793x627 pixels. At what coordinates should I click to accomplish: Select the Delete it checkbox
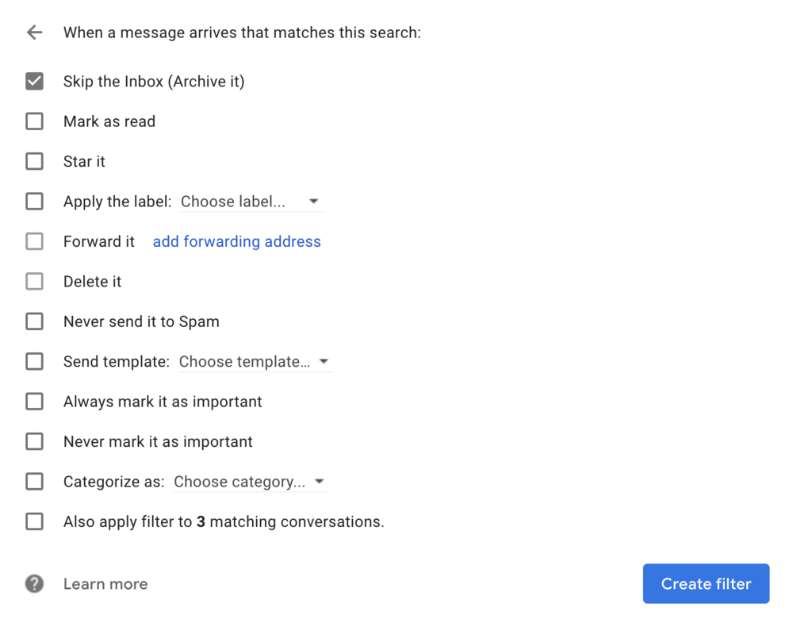(x=34, y=282)
